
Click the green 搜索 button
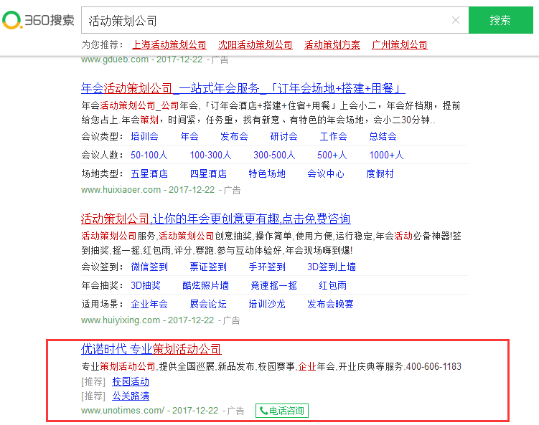coord(500,20)
